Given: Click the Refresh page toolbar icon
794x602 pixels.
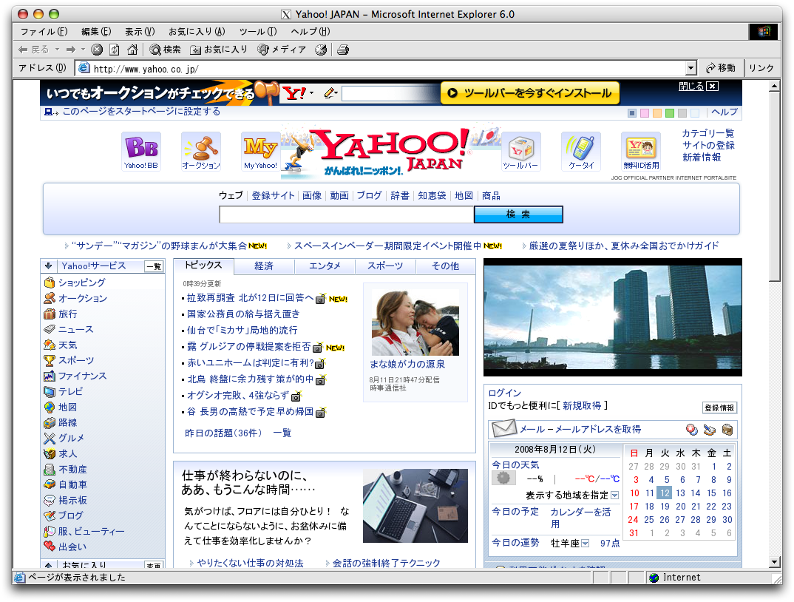Looking at the screenshot, I should coord(115,49).
